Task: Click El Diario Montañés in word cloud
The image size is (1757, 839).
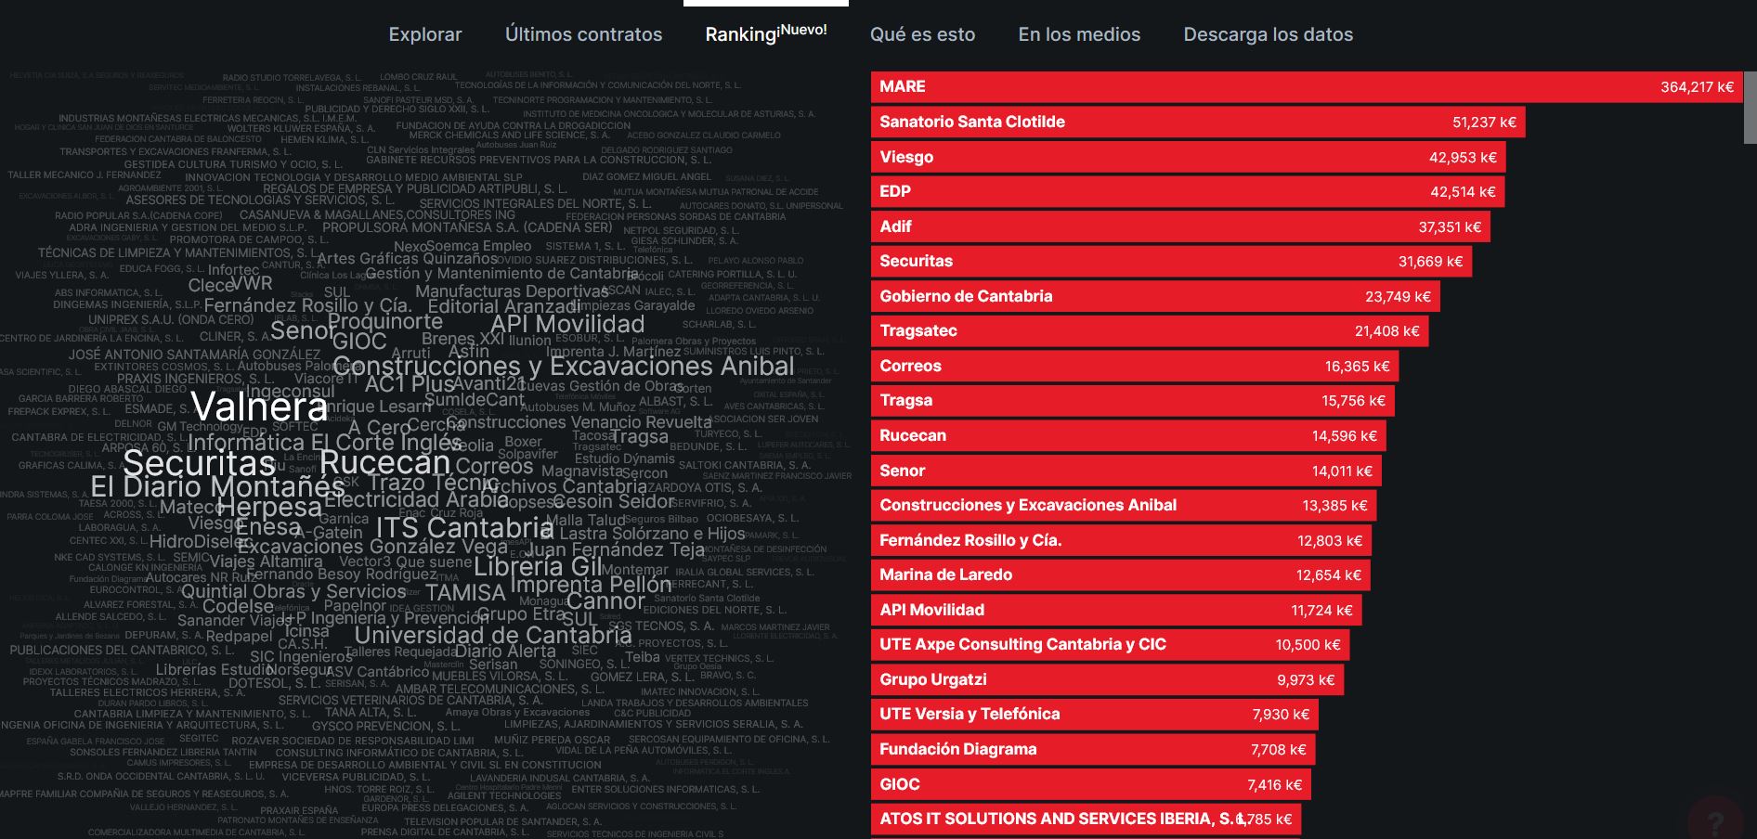Action: pyautogui.click(x=217, y=486)
